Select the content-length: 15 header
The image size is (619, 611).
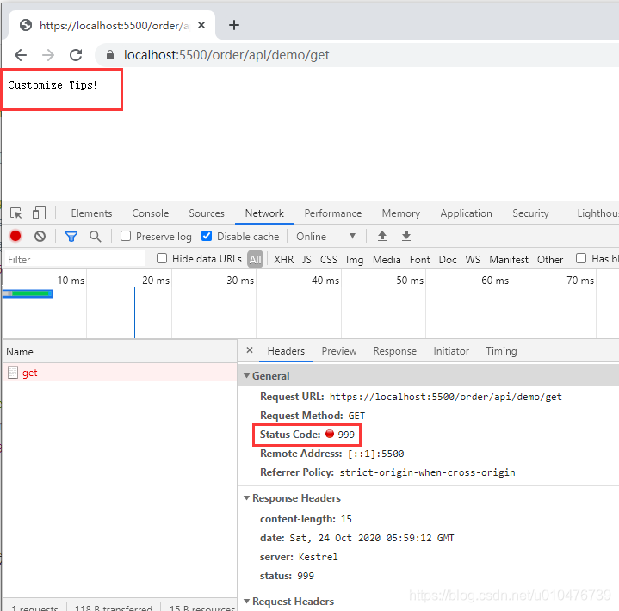[306, 519]
